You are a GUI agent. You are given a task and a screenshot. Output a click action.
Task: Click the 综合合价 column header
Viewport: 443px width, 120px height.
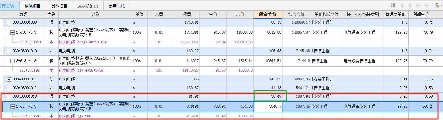click(296, 15)
